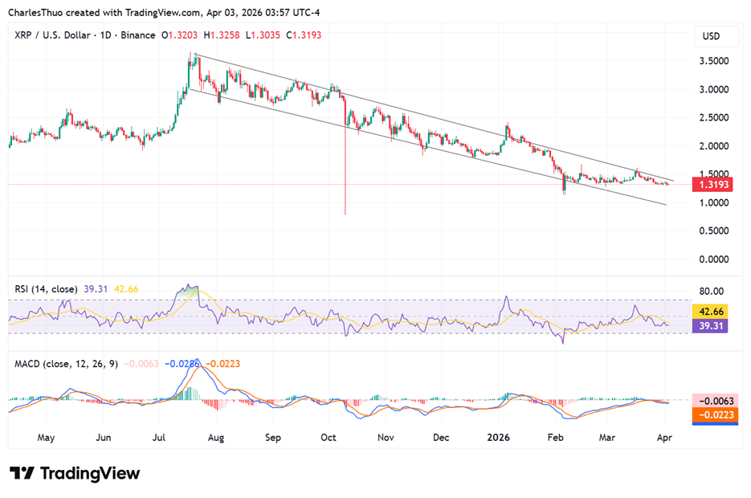751x498 pixels.
Task: Click the Binance exchange label
Action: (x=138, y=35)
